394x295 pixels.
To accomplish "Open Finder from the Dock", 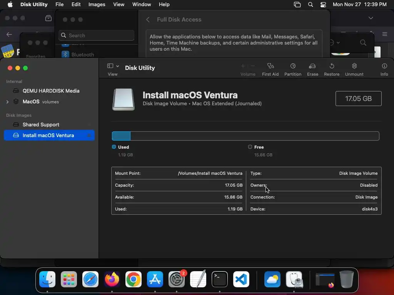I will (47, 279).
